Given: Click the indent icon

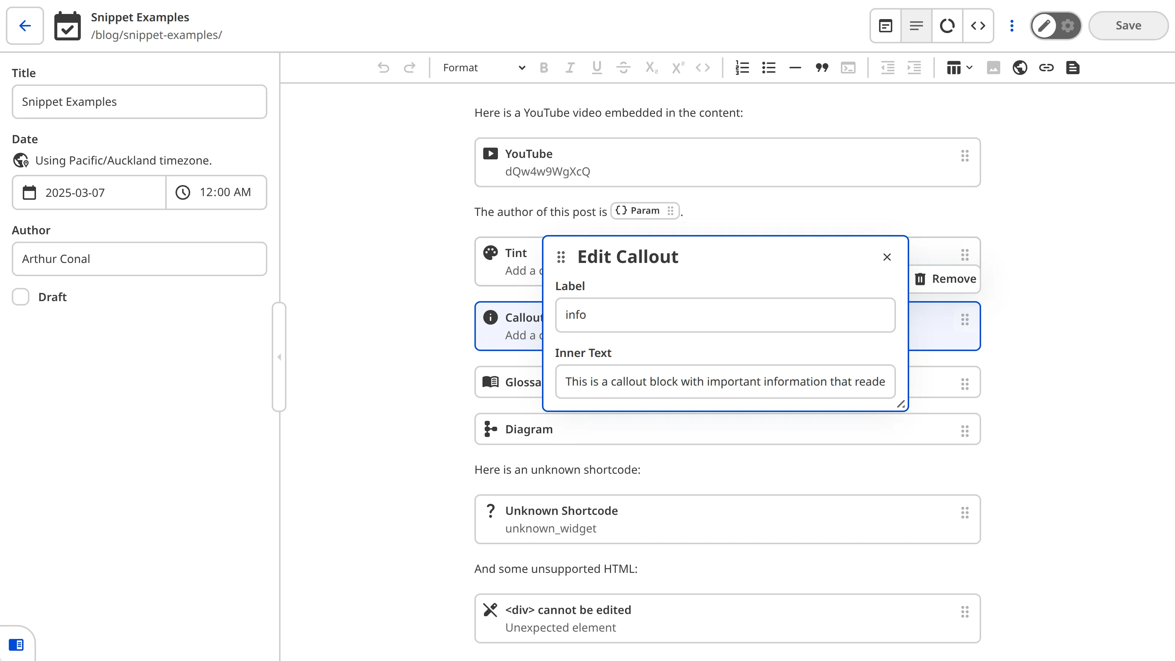Looking at the screenshot, I should coord(914,68).
